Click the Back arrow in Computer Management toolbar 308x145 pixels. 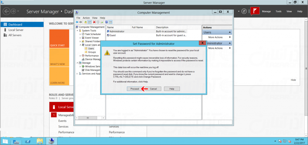[x=77, y=22]
